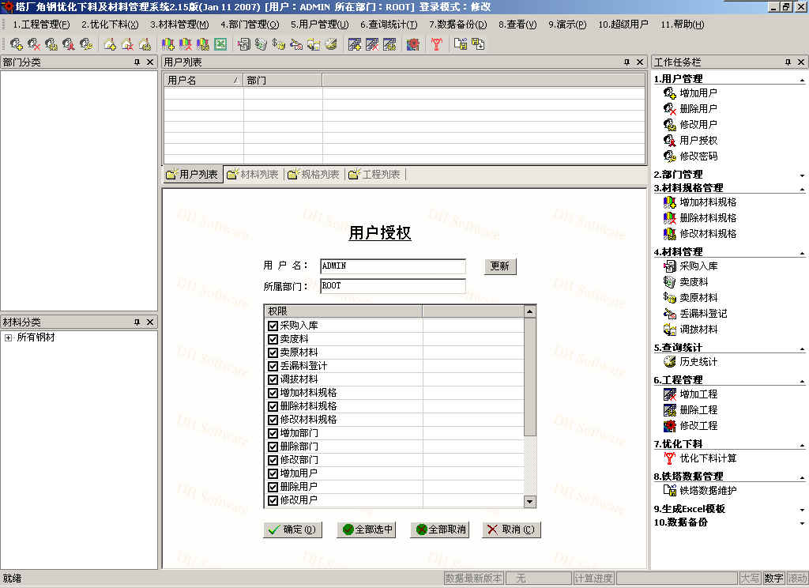Open 丢漏料登记 in task pane
Image resolution: width=809 pixels, height=588 pixels.
[703, 313]
